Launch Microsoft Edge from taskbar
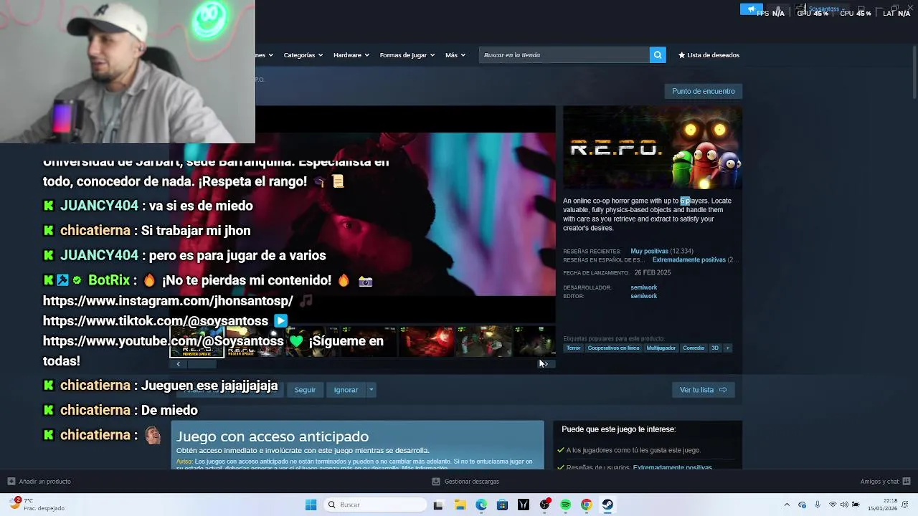The image size is (918, 516). 481,505
